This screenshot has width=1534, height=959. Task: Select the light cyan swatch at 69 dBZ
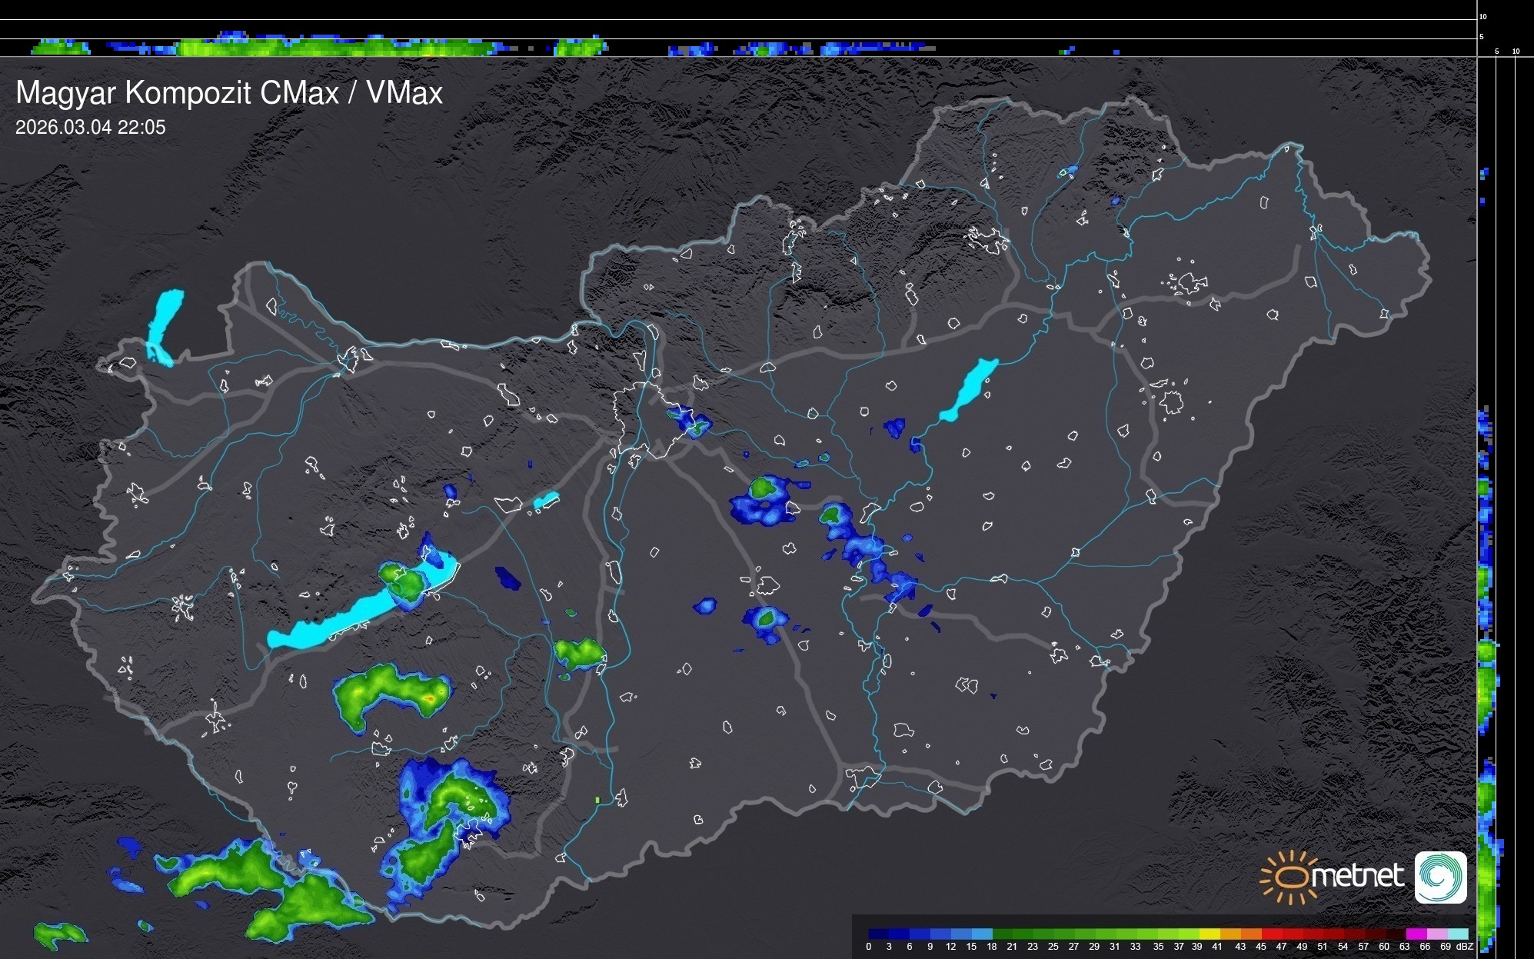click(x=1456, y=934)
